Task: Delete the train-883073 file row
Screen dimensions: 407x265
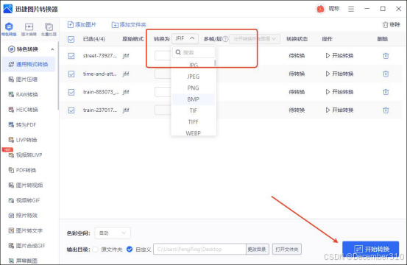Action: coord(386,92)
